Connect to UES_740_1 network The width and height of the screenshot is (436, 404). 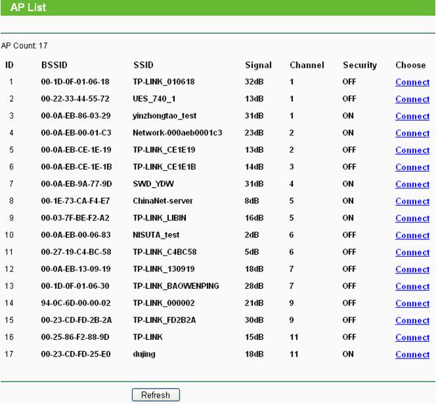click(x=412, y=99)
